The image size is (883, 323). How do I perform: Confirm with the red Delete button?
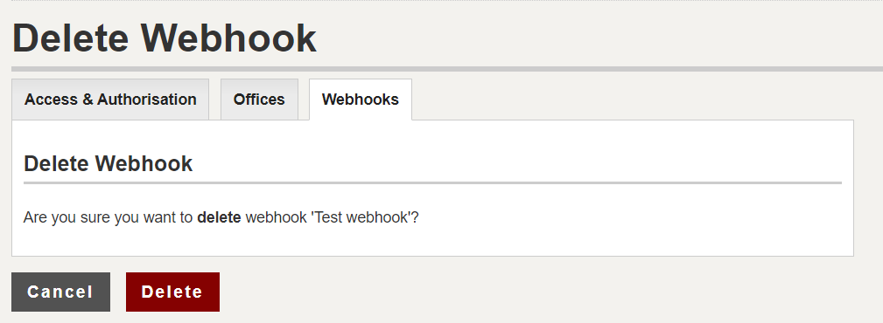[172, 292]
